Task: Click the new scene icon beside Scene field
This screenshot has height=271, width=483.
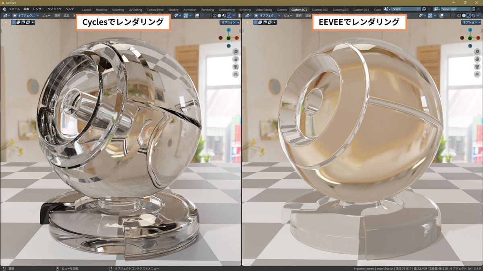Action: (x=424, y=9)
